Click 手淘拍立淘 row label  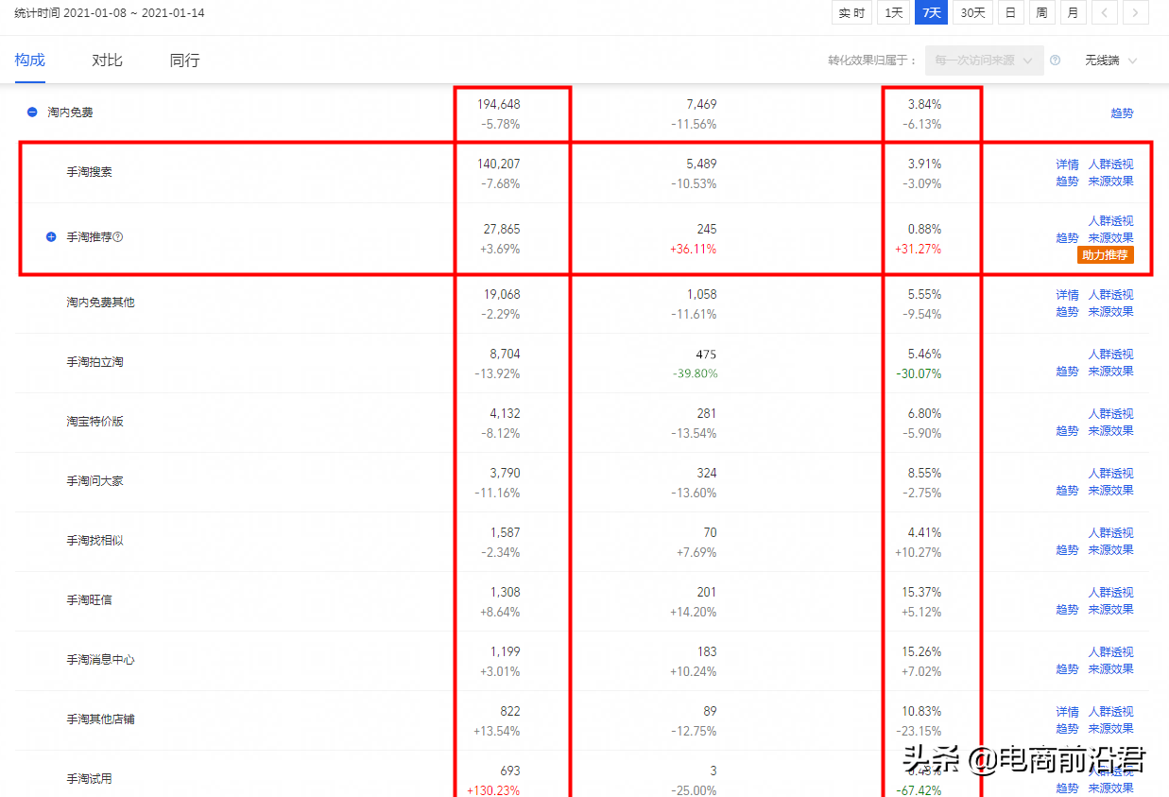click(x=95, y=362)
